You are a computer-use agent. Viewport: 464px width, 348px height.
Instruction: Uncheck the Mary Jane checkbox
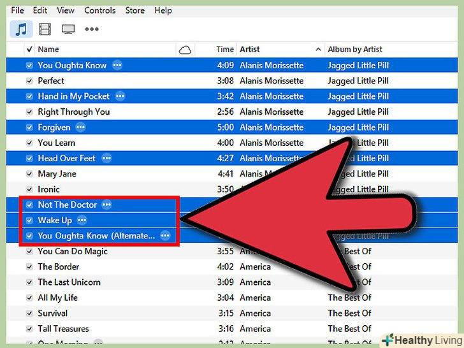29,174
